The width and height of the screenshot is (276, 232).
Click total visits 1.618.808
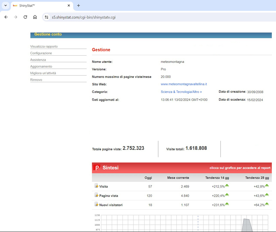click(196, 148)
